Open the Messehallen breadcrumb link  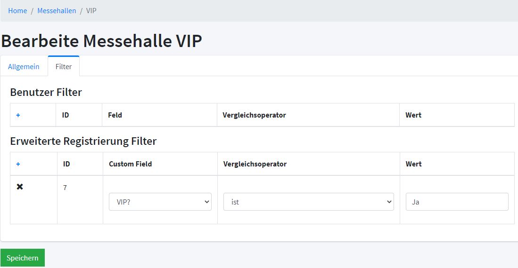pos(57,10)
